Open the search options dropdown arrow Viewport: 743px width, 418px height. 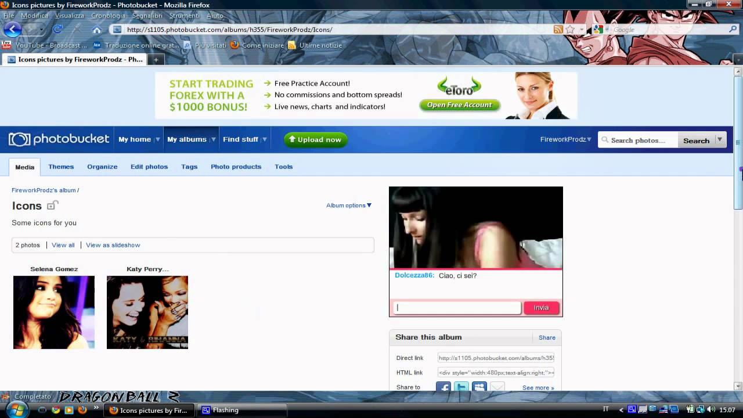point(720,139)
